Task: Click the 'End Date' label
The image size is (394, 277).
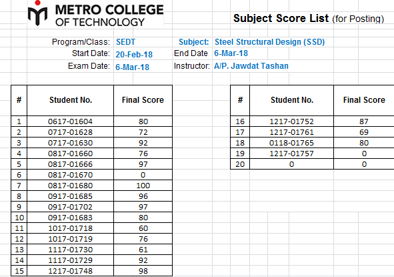Action: (x=191, y=53)
